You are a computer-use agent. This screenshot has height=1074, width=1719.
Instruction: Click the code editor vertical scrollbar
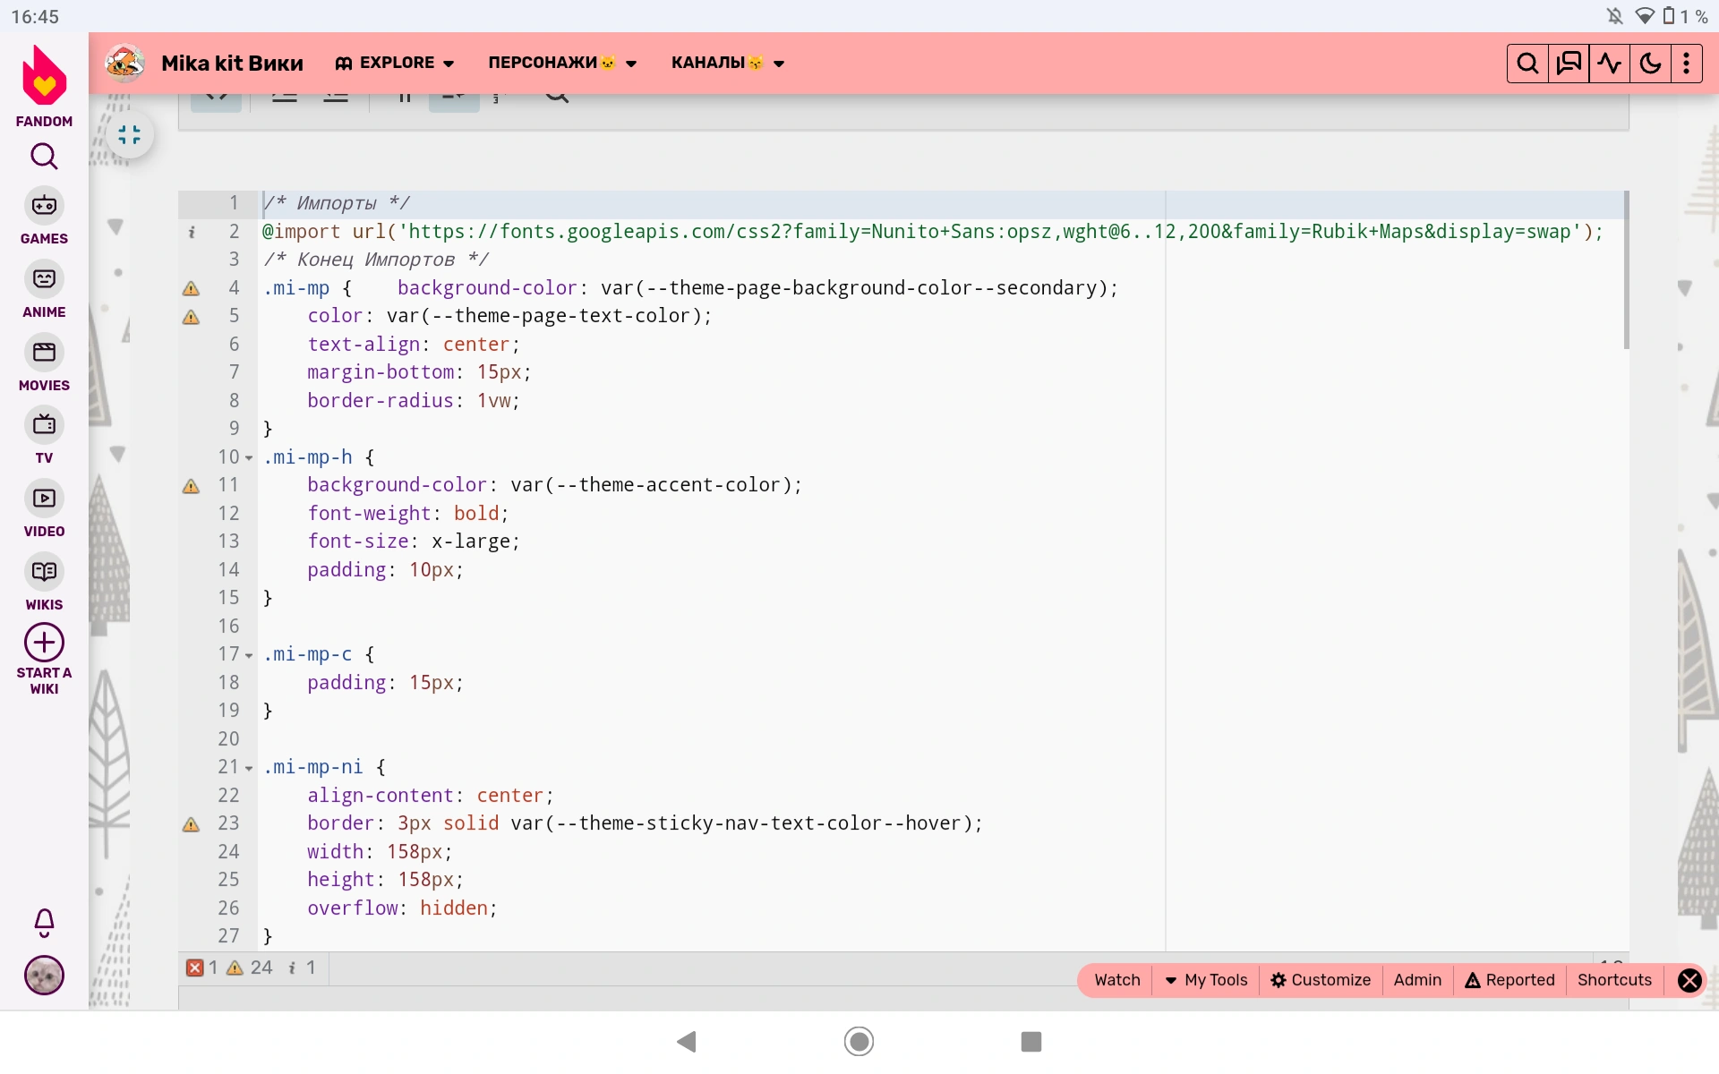(x=1626, y=270)
